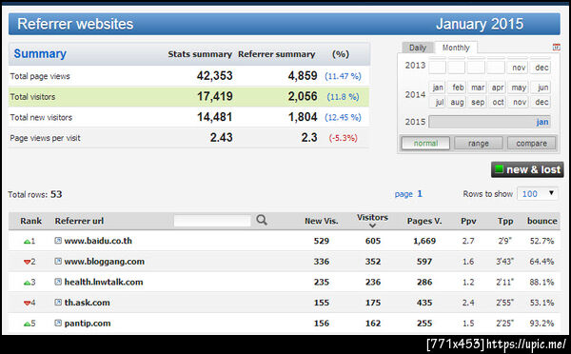This screenshot has height=354, width=571.
Task: Click the Page views per visit label
Action: [45, 138]
